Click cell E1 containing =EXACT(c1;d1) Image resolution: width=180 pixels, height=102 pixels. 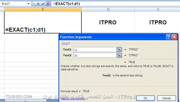43,22
